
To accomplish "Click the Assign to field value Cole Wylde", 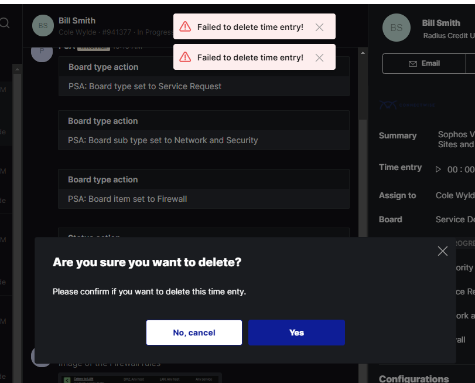I will tap(455, 195).
